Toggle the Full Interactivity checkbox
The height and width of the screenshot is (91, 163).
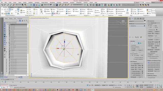[x=150, y=58]
